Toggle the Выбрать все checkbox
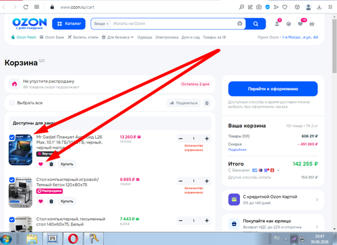Image resolution: width=337 pixels, height=245 pixels. coord(12,103)
